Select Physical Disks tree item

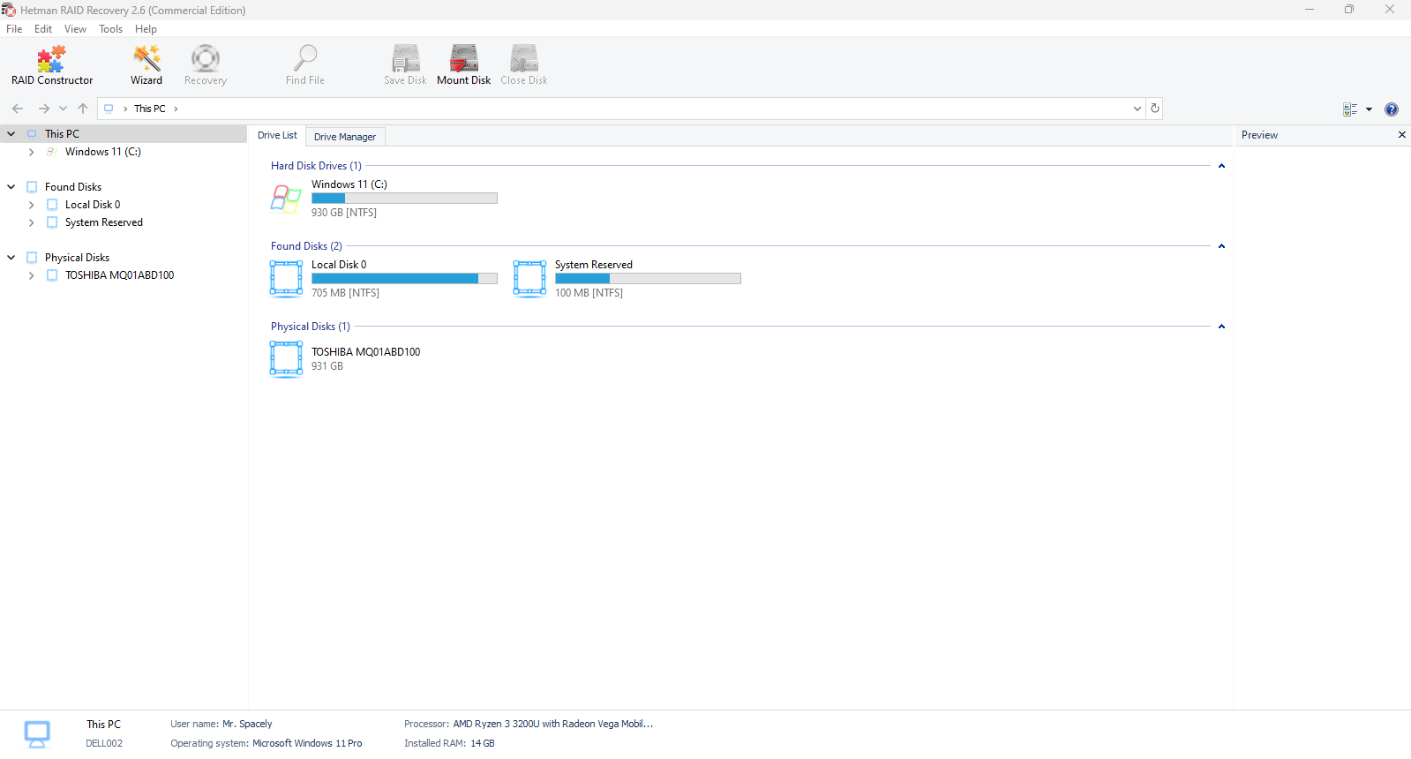(x=78, y=258)
